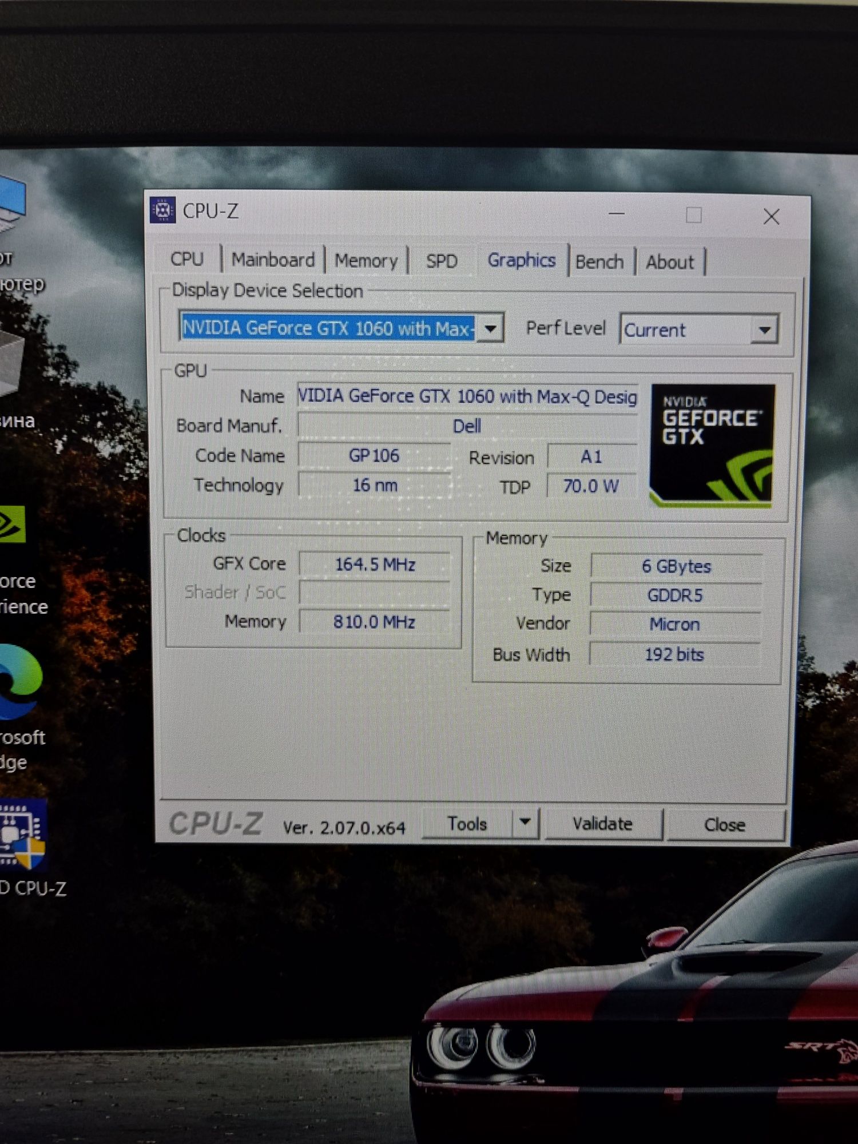Screen dimensions: 858x1144
Task: Select the Graphics tab
Action: (x=522, y=260)
